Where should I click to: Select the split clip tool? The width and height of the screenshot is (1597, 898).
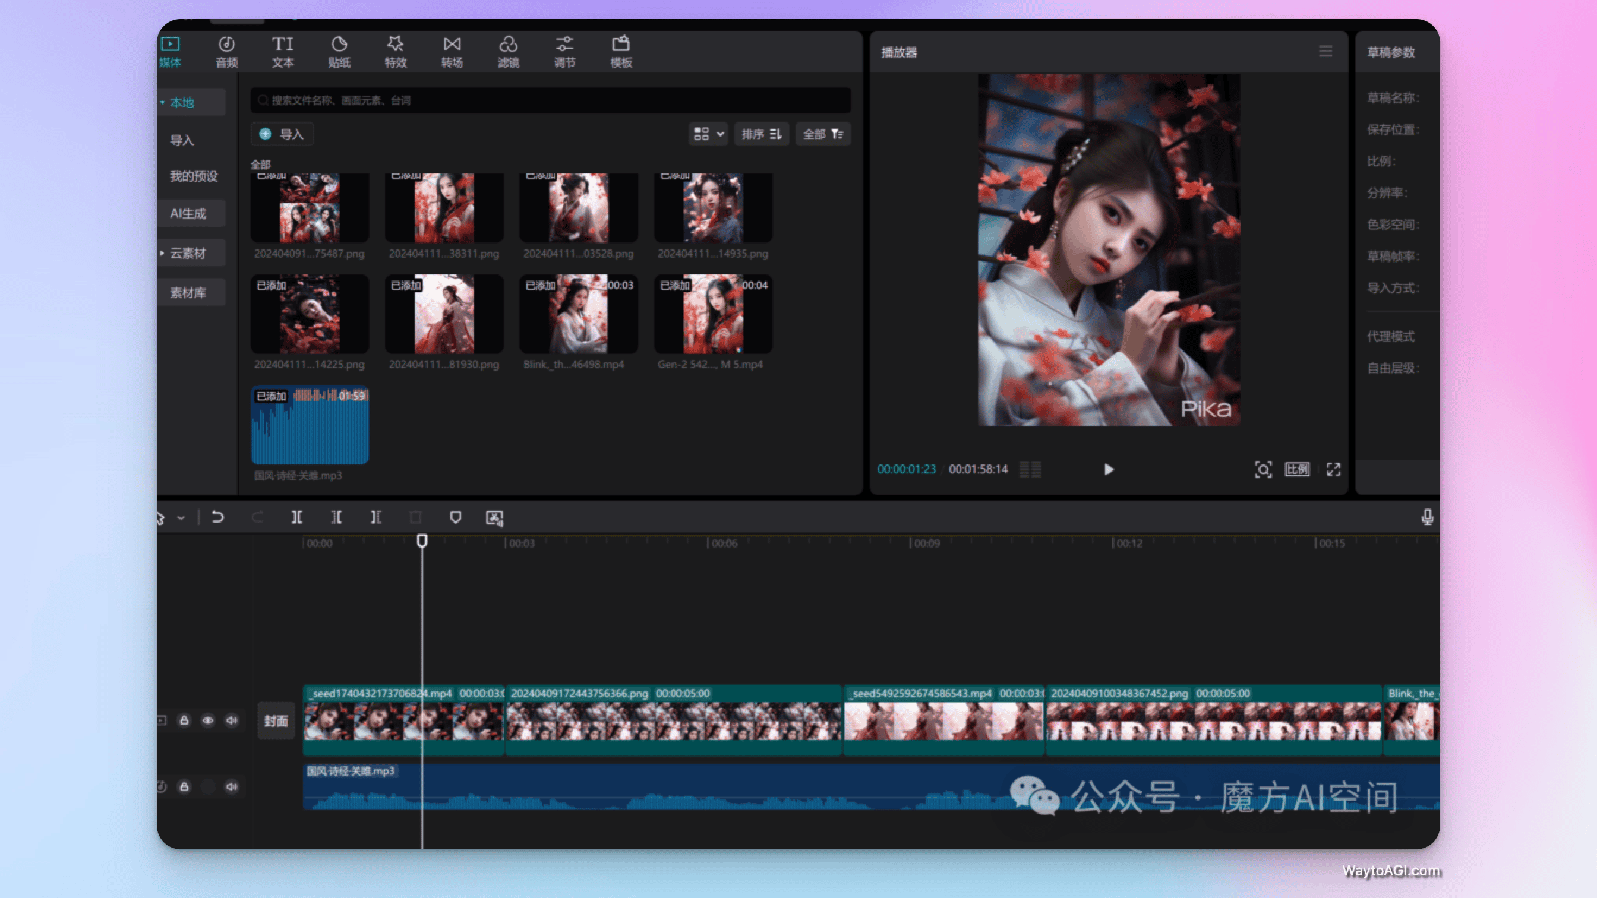tap(297, 517)
